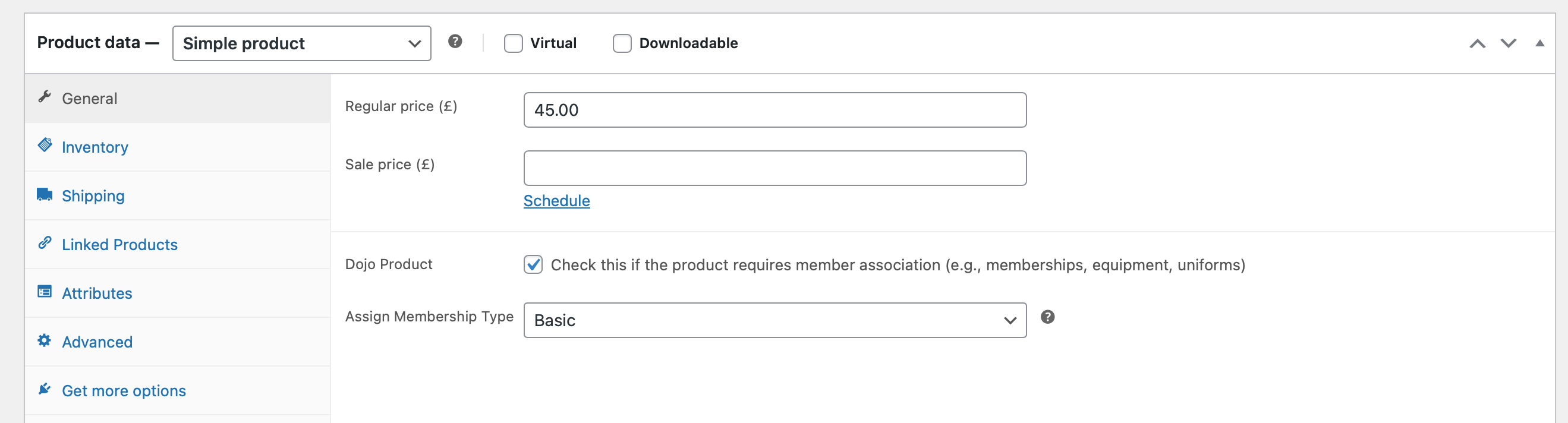Viewport: 1568px width, 423px height.
Task: Click the Advanced gear icon
Action: (45, 341)
